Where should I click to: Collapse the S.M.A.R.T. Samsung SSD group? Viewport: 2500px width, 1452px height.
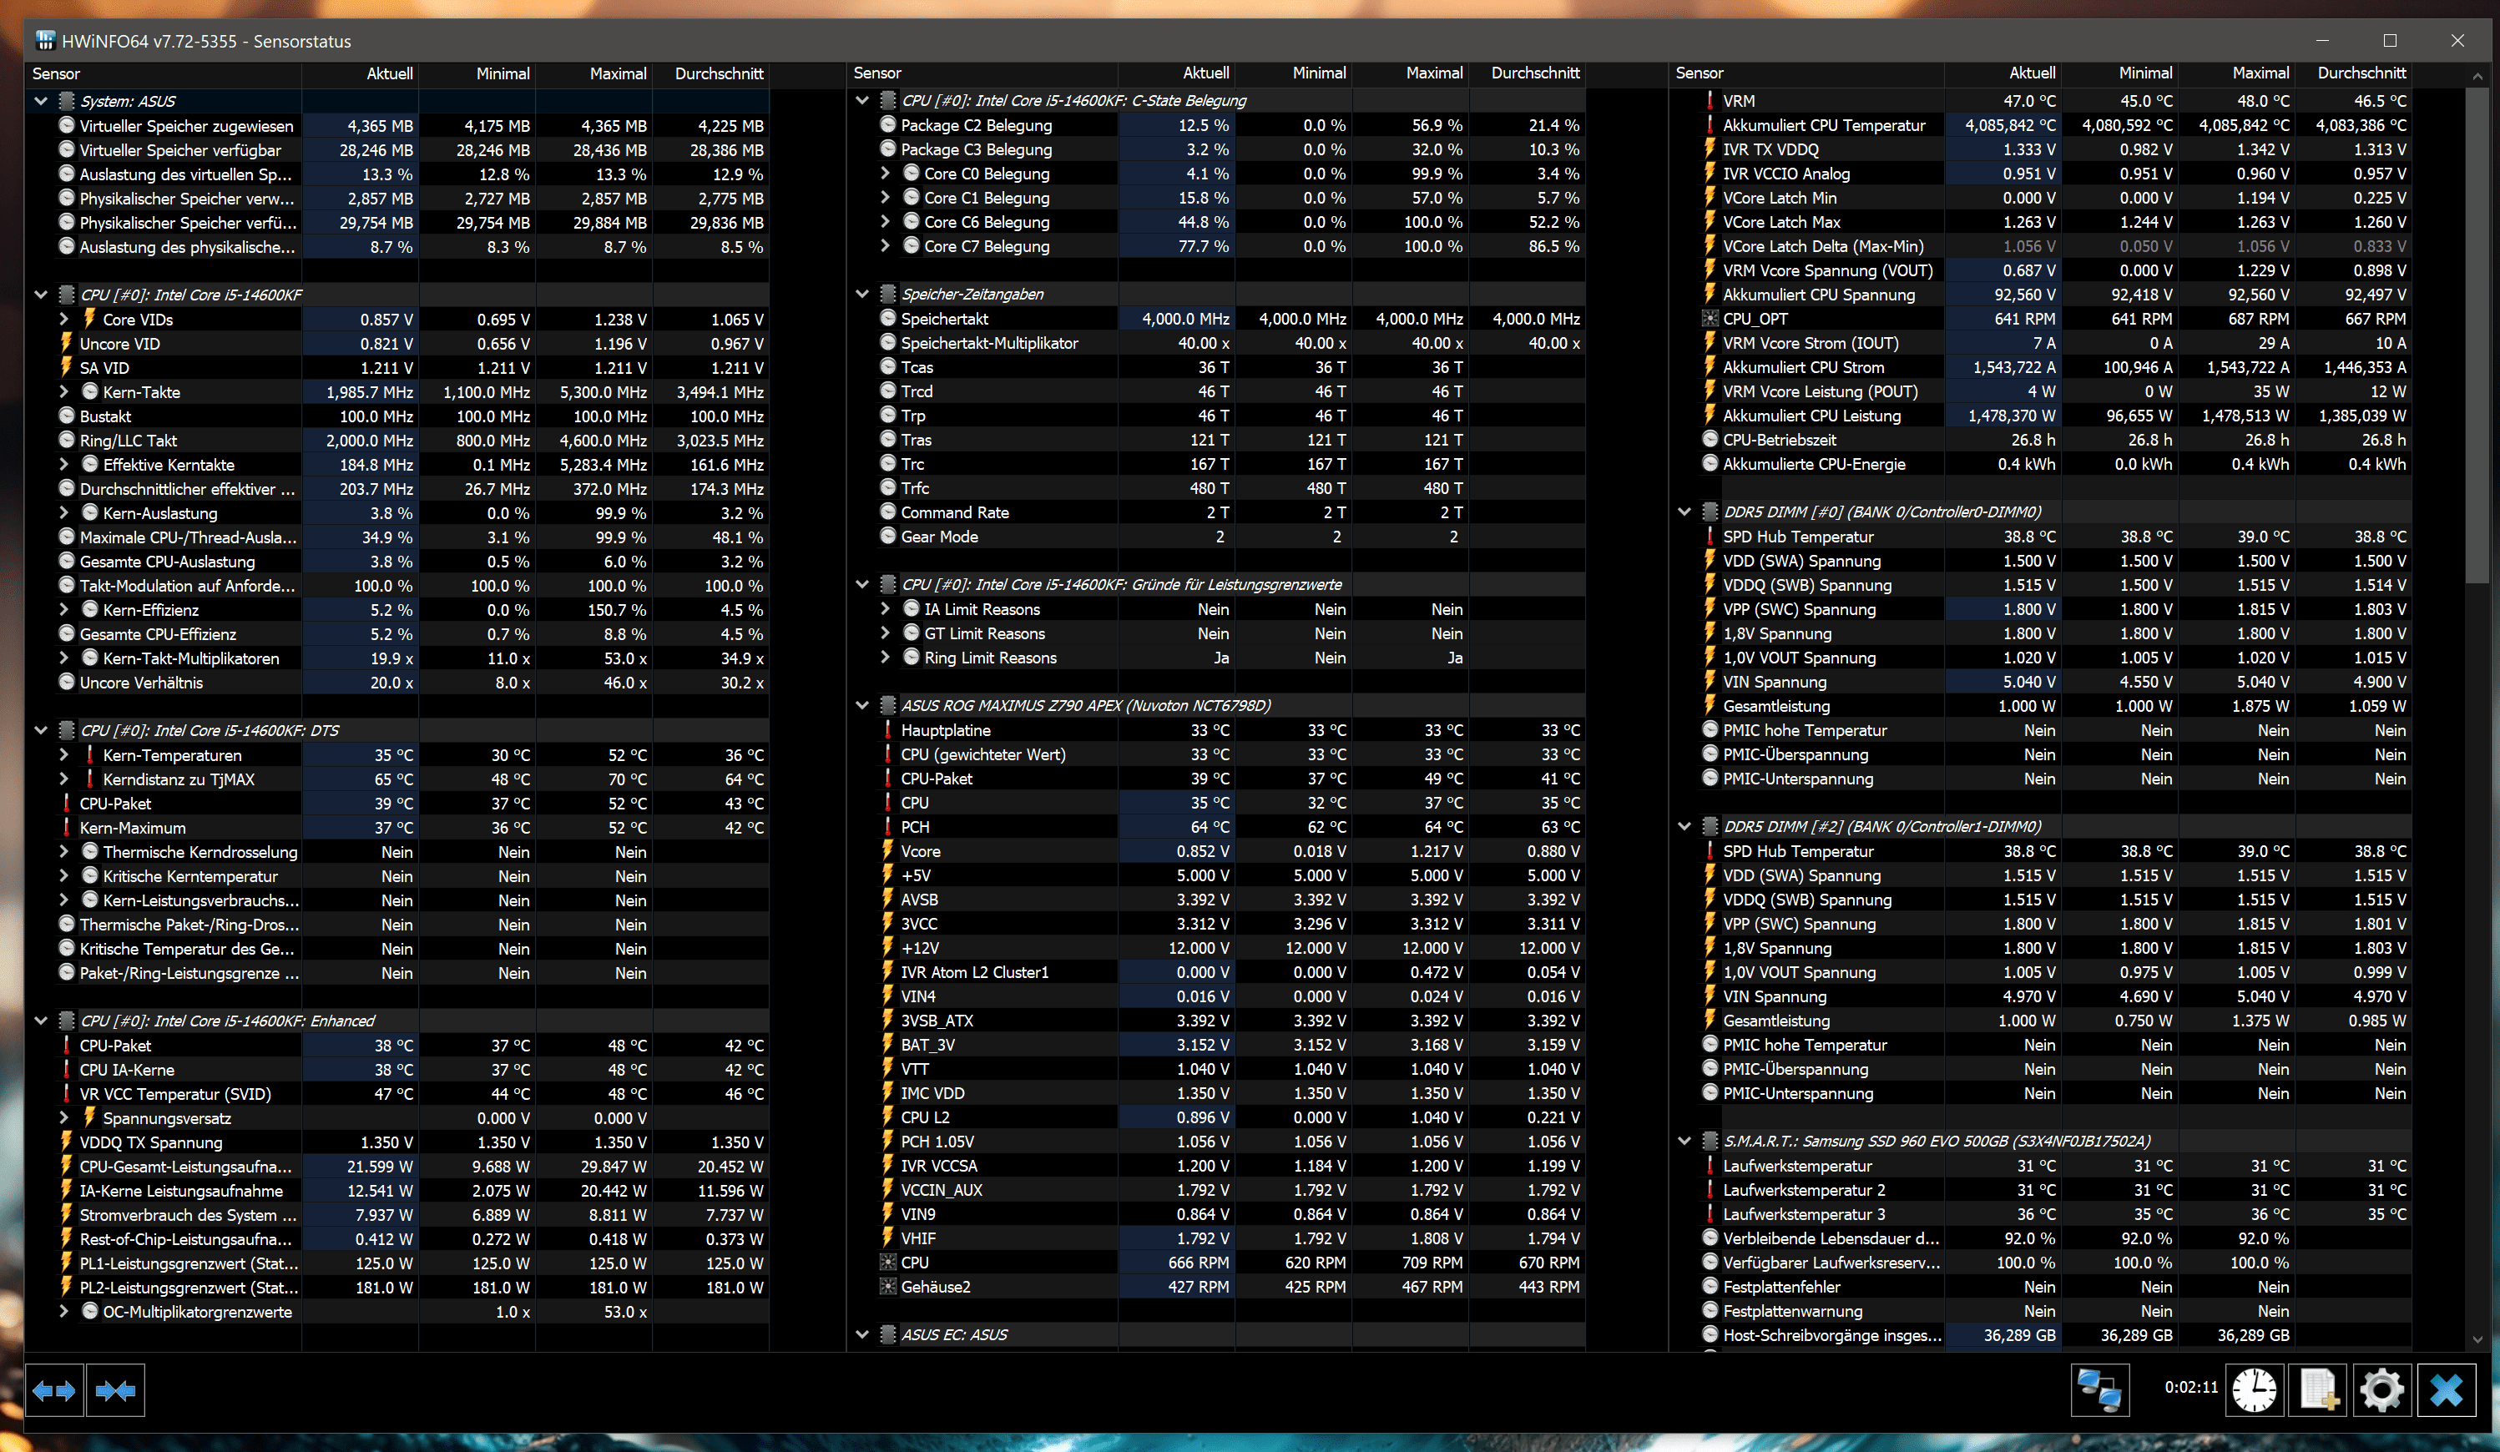click(x=1684, y=1142)
